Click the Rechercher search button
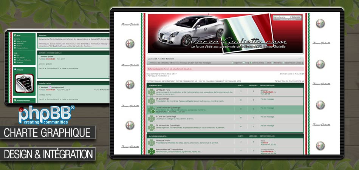The width and height of the screenshot is (359, 170). coord(296,17)
